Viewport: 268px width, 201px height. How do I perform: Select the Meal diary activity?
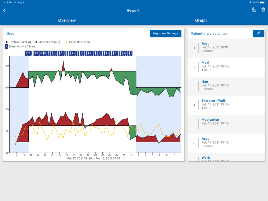(x=226, y=67)
